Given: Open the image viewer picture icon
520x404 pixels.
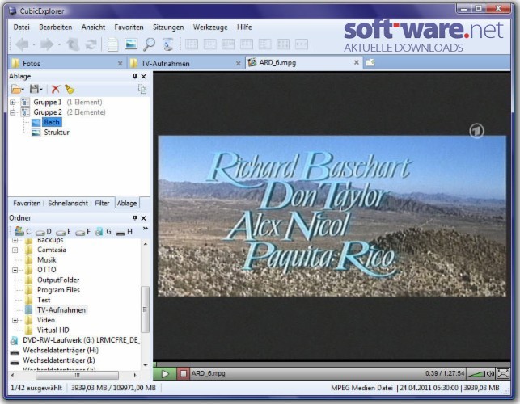Looking at the screenshot, I should (x=131, y=44).
